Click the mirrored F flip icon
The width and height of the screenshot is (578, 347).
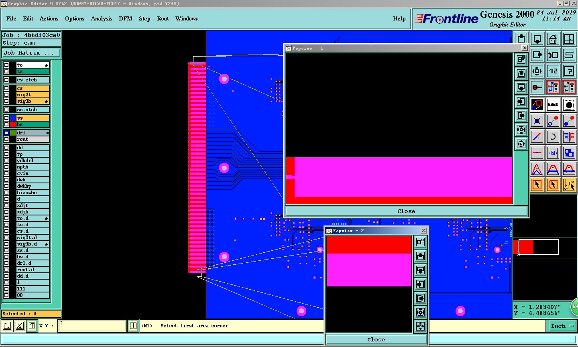pyautogui.click(x=569, y=137)
